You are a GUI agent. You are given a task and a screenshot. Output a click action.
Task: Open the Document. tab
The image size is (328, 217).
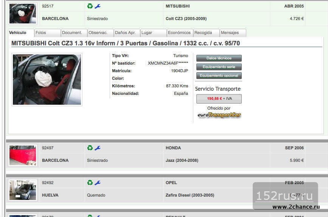tap(74, 33)
